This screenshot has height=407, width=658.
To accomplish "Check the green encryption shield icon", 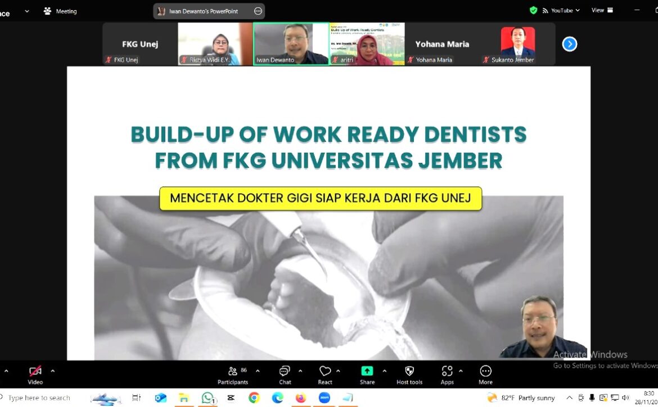I will tap(533, 11).
